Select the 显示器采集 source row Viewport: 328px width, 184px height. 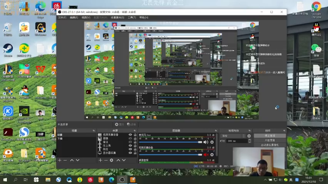pyautogui.click(x=117, y=153)
